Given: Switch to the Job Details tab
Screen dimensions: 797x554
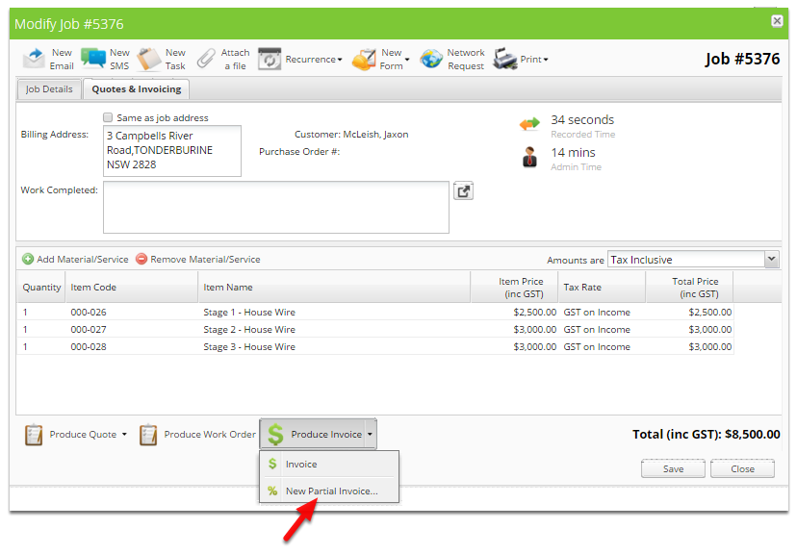Looking at the screenshot, I should 48,88.
